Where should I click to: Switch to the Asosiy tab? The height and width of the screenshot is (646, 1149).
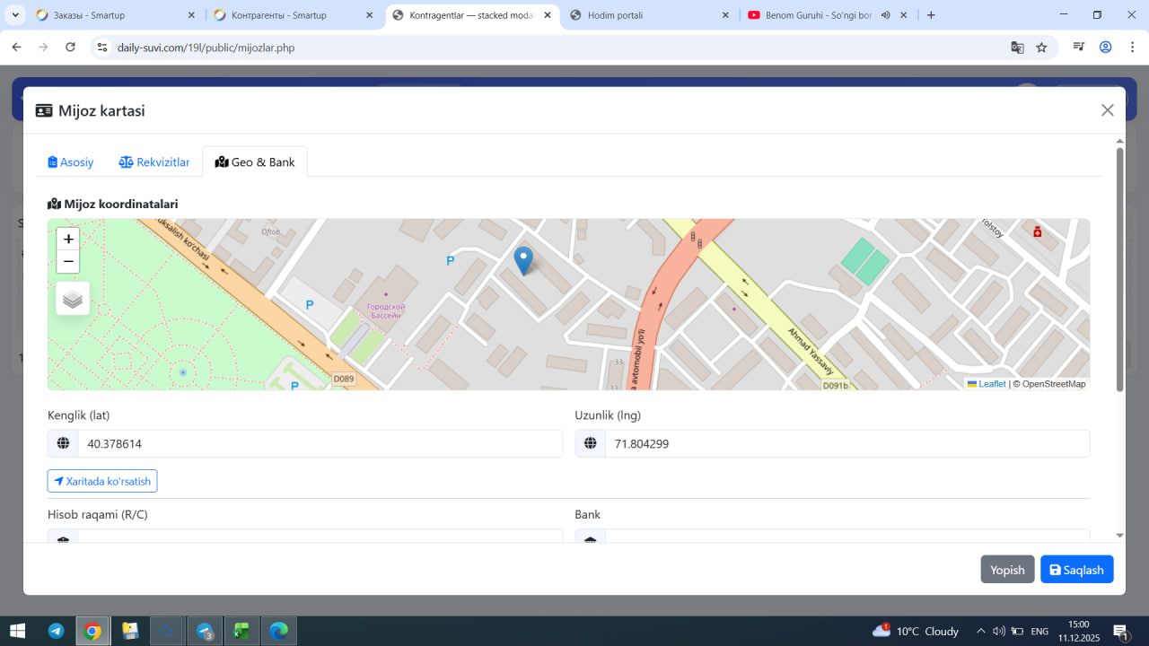tap(71, 162)
